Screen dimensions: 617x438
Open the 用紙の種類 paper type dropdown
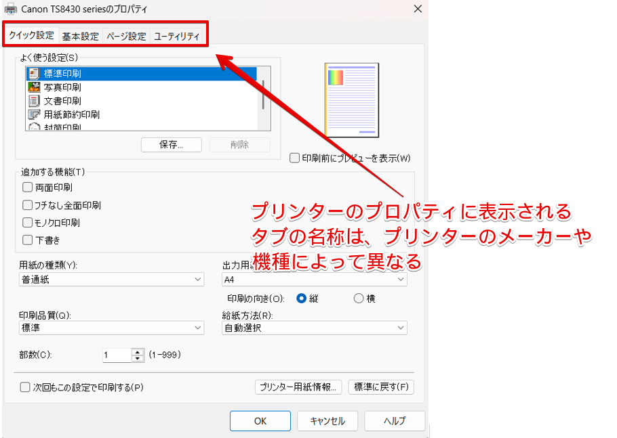coord(199,279)
